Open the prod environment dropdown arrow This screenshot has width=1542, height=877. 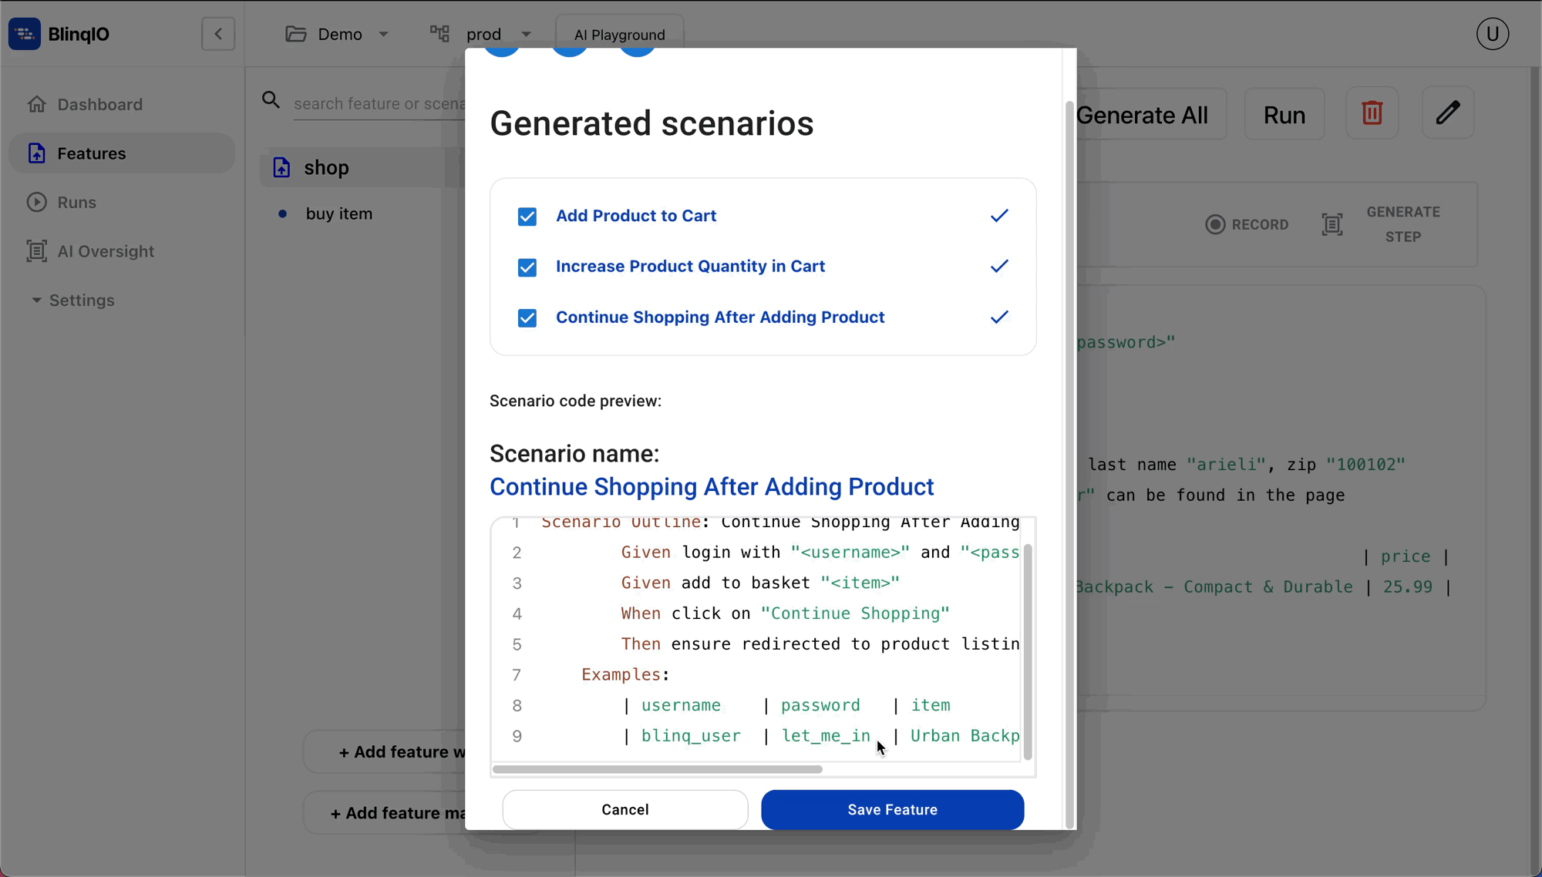pyautogui.click(x=526, y=35)
